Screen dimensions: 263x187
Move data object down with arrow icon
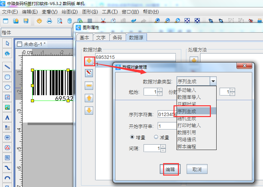click(x=89, y=110)
